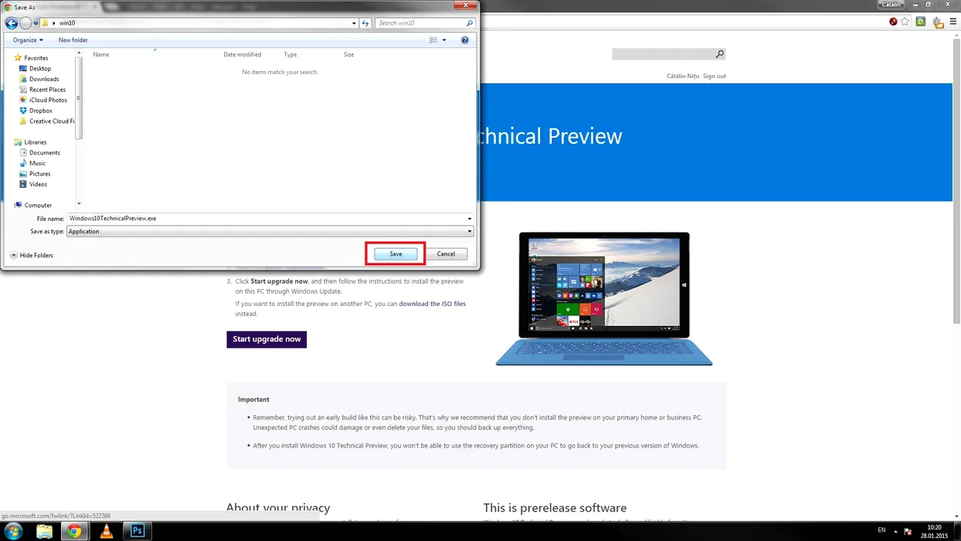Click the Back arrow in Save As dialog

(12, 23)
